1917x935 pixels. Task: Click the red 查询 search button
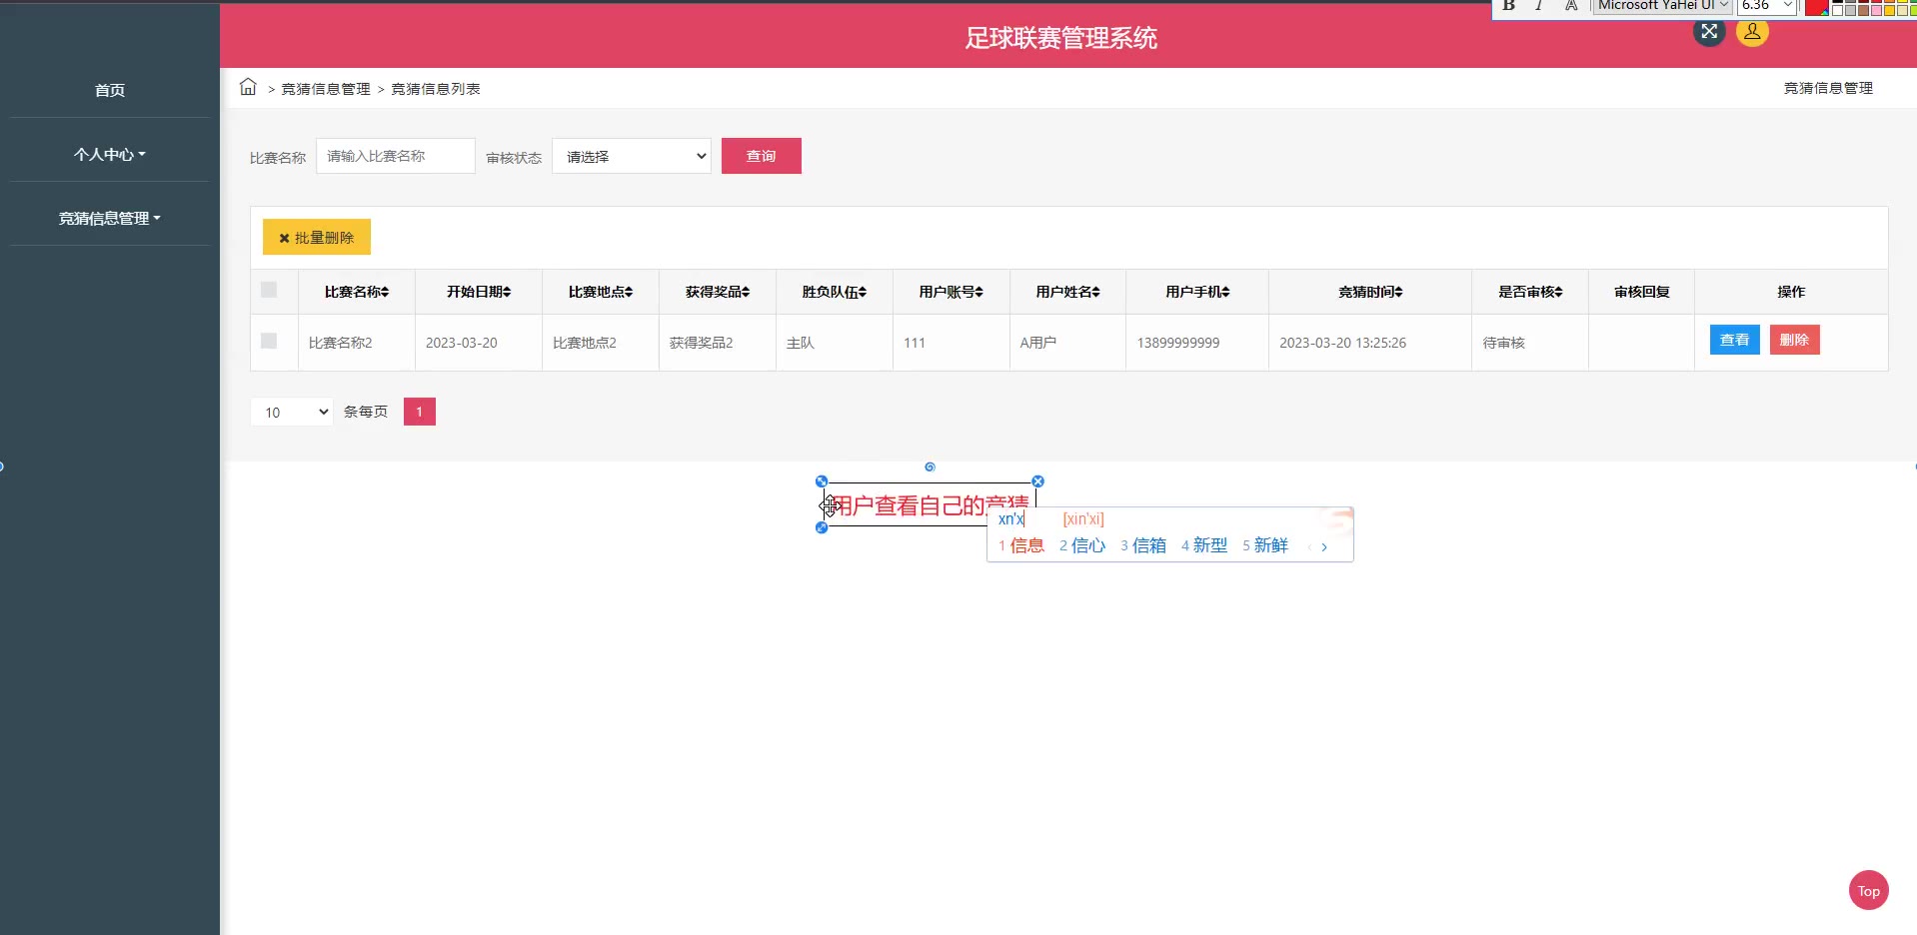762,156
